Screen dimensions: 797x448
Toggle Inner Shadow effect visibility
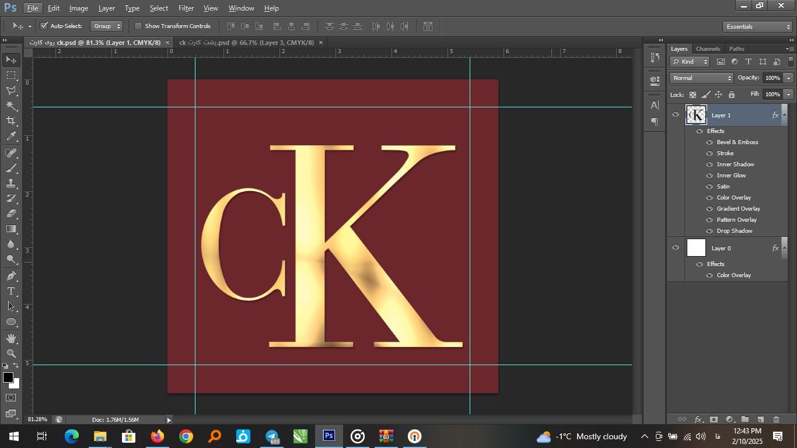pos(709,164)
